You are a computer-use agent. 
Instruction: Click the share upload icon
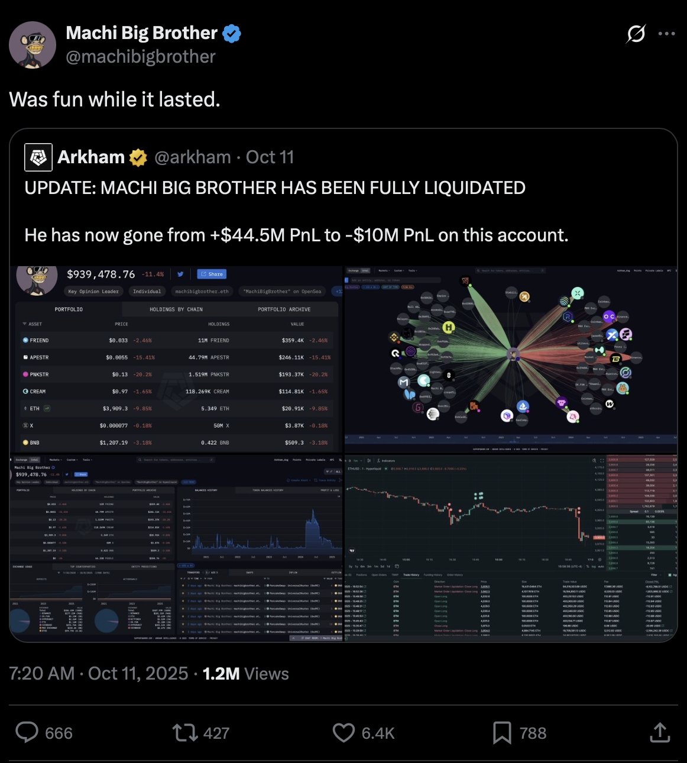click(x=660, y=732)
